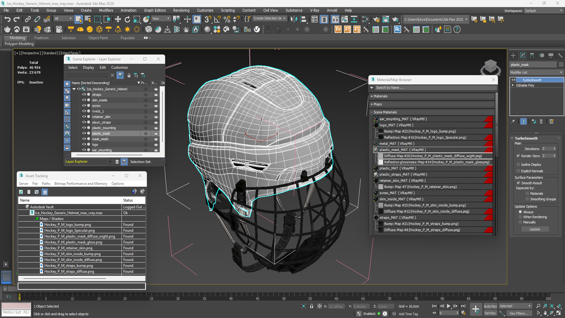Open the Rendering menu

[181, 10]
